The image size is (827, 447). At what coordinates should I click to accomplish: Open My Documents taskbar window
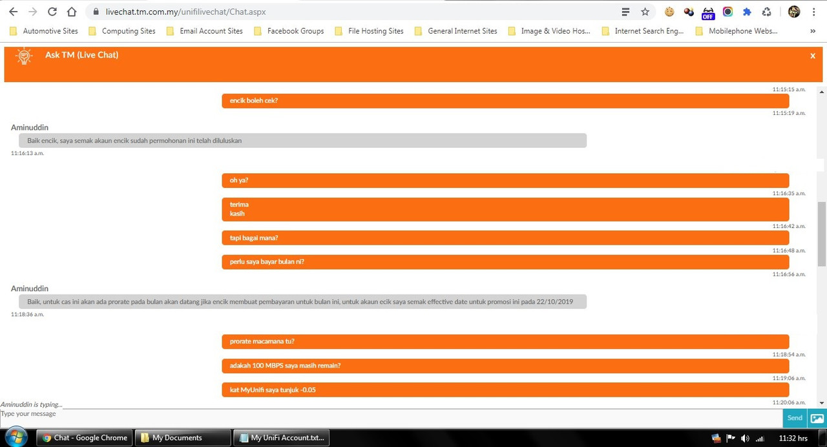point(183,437)
